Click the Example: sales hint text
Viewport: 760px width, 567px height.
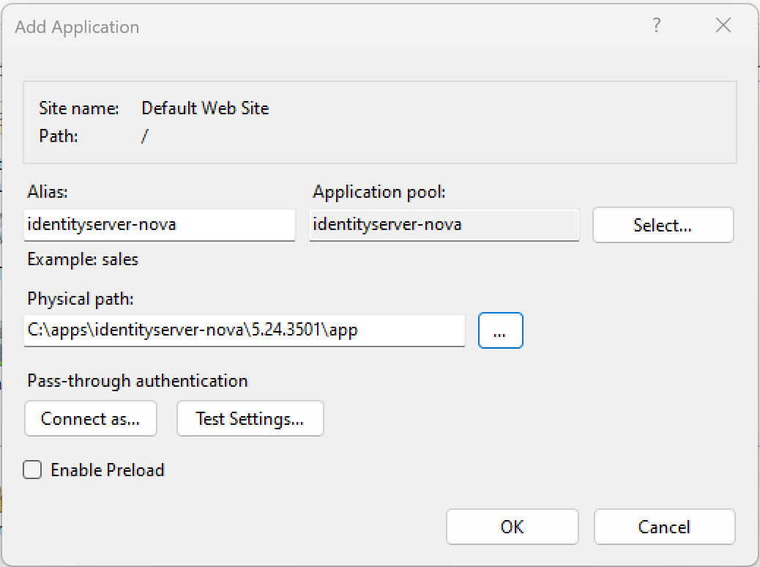click(x=83, y=259)
